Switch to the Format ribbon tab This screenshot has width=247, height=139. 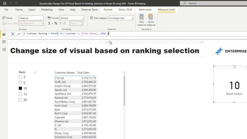[108, 10]
